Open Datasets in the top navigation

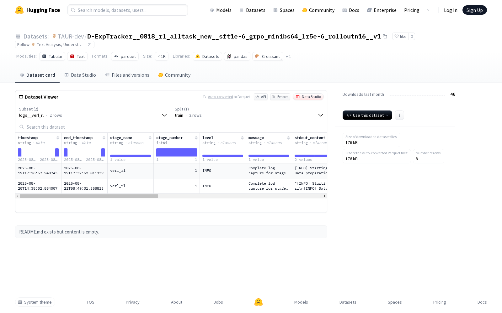pos(252,10)
